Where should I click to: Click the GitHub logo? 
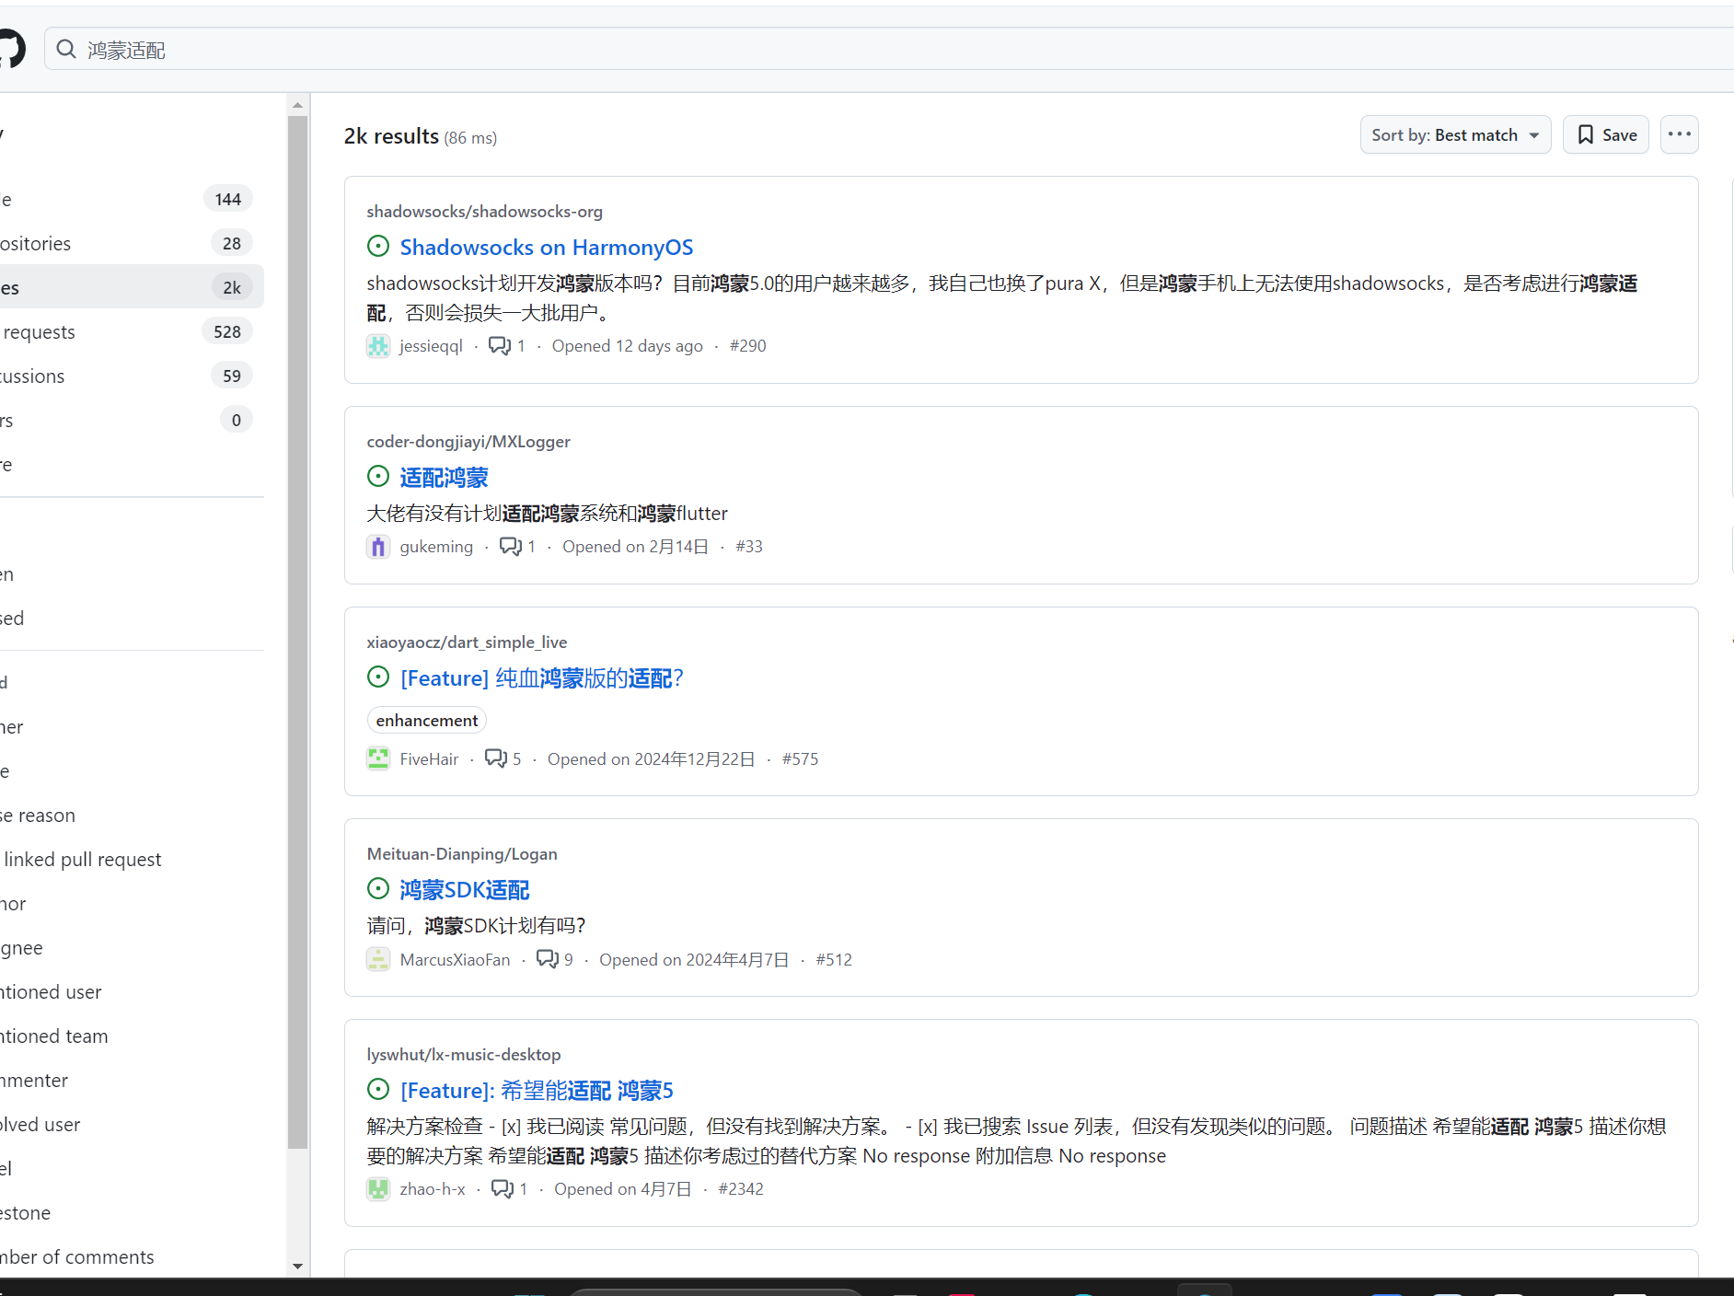10,49
